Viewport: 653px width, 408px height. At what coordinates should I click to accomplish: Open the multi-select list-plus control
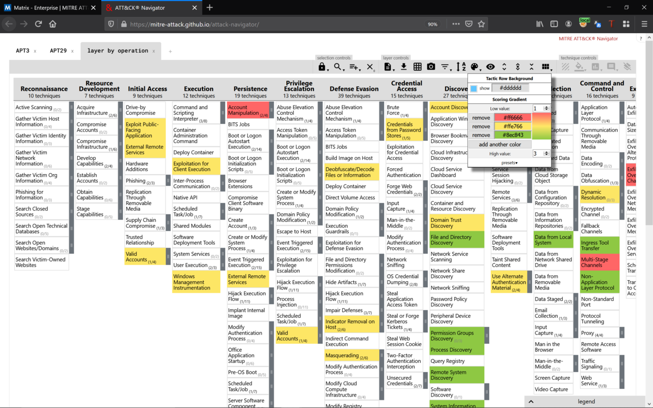(x=355, y=67)
